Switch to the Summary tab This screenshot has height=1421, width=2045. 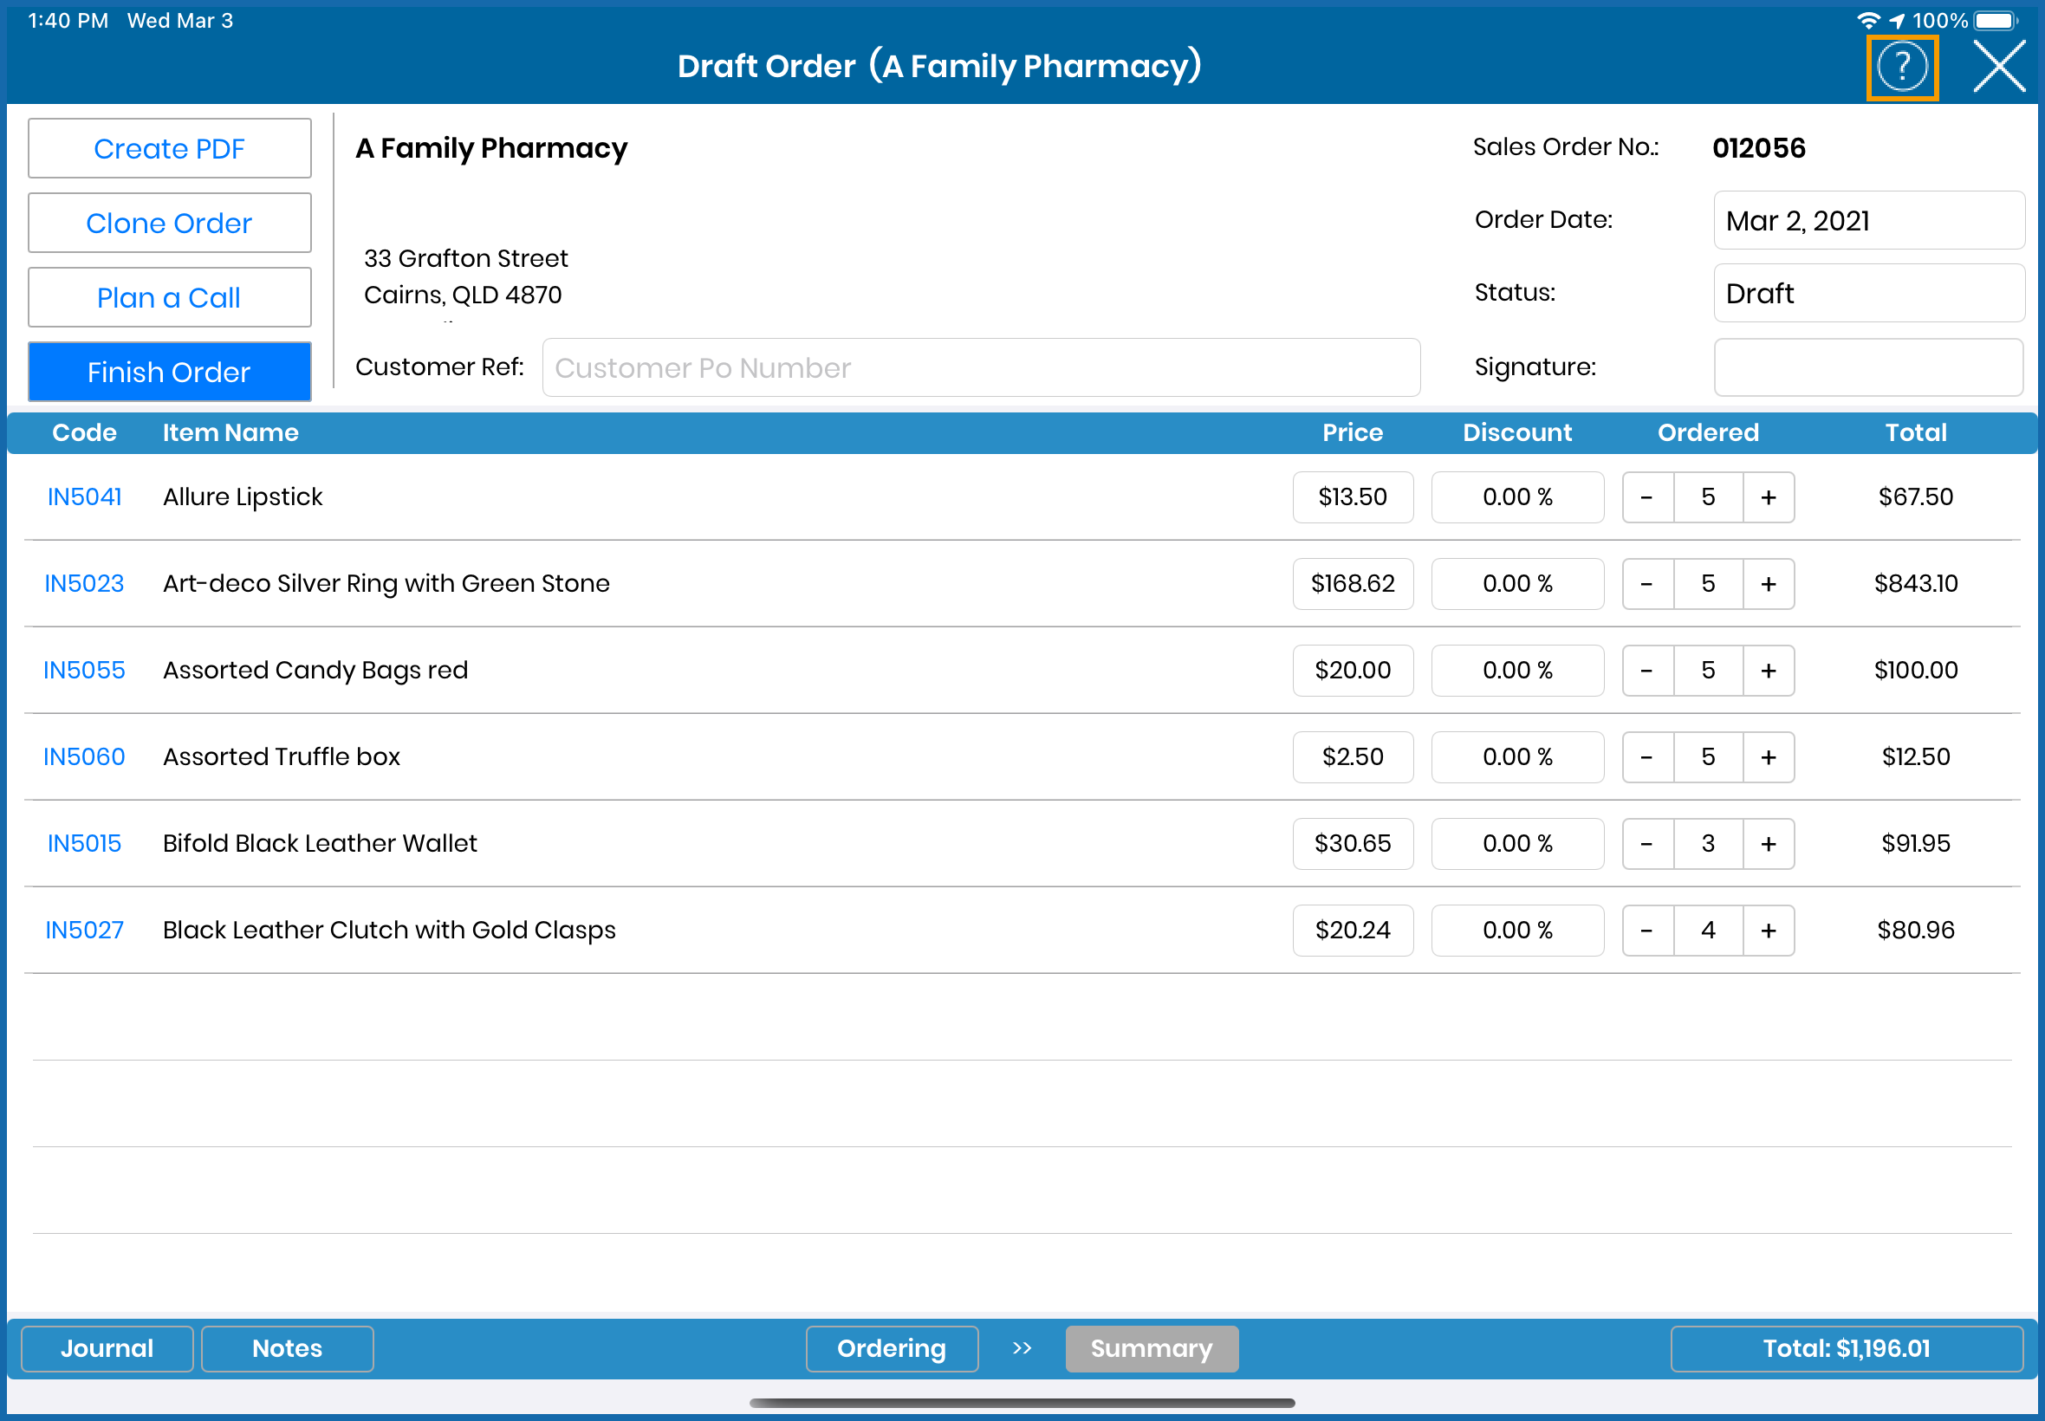coord(1150,1348)
